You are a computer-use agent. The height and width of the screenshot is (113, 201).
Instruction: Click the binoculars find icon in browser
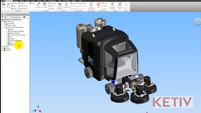click(24, 17)
